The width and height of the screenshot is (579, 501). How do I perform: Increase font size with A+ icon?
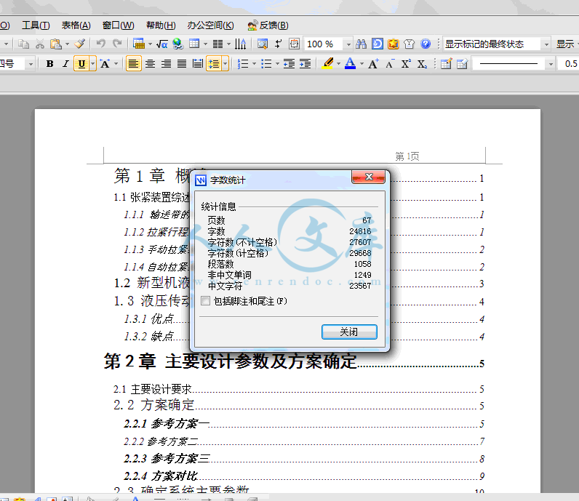373,64
